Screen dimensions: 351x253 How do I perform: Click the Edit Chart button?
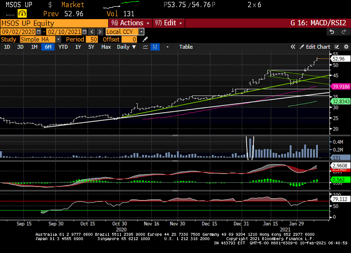click(315, 47)
